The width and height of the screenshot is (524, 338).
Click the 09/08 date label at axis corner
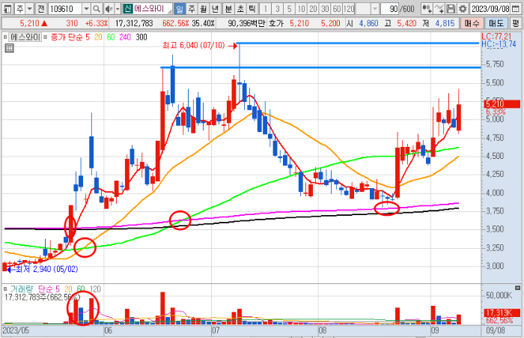(x=496, y=331)
